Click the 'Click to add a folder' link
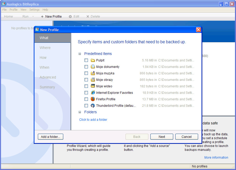The height and width of the screenshot is (170, 236). coord(93,120)
